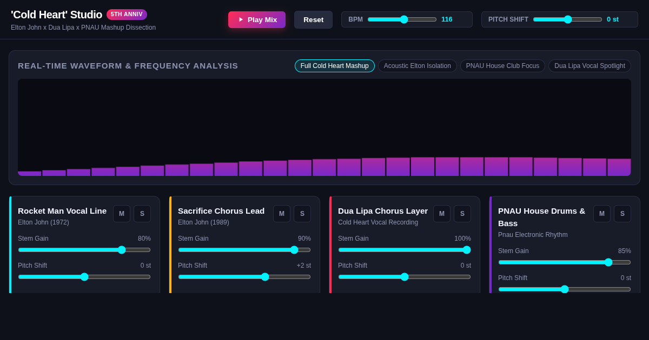The width and height of the screenshot is (649, 340).
Task: Solo the PNAU House Drums & Bass stem
Action: [622, 214]
